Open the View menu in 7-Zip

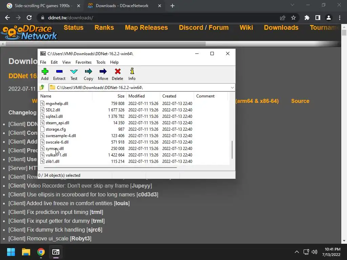click(x=66, y=62)
